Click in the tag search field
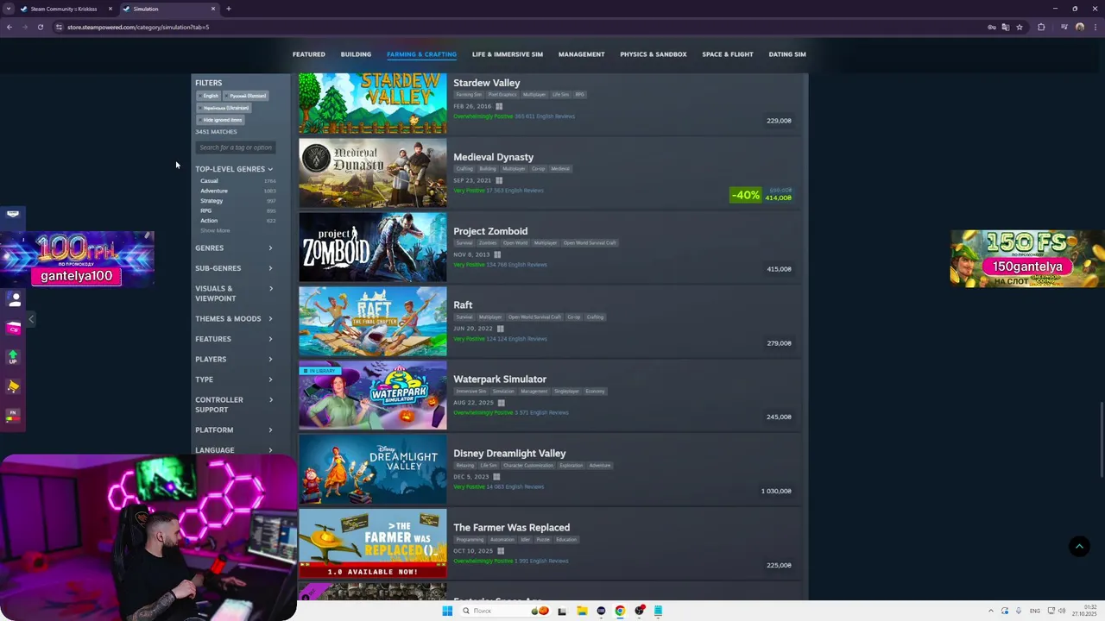 [236, 147]
